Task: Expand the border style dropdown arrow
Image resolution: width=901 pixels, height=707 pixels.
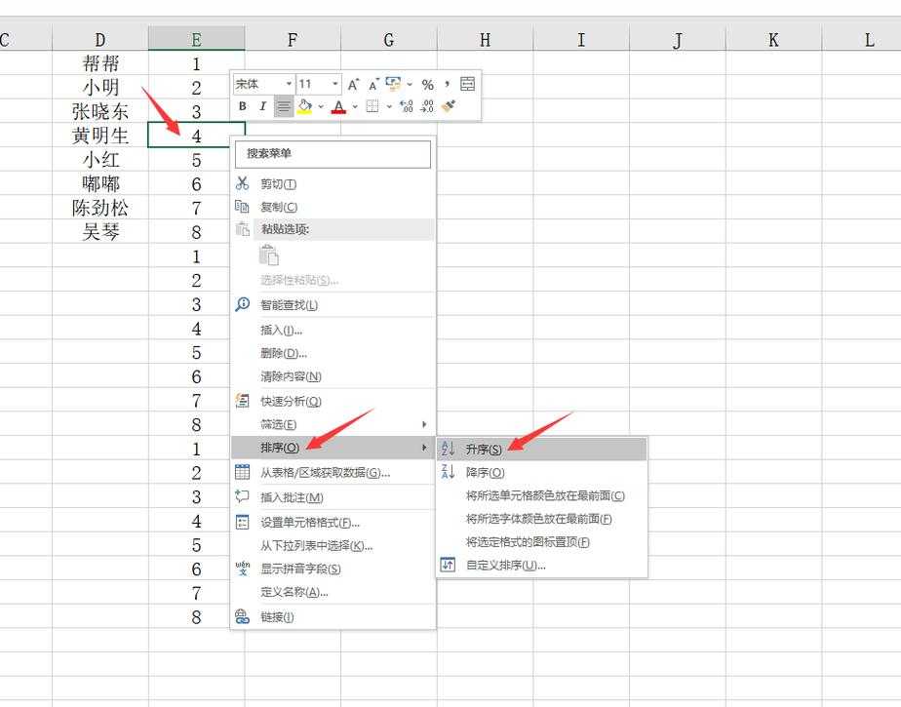Action: (388, 105)
